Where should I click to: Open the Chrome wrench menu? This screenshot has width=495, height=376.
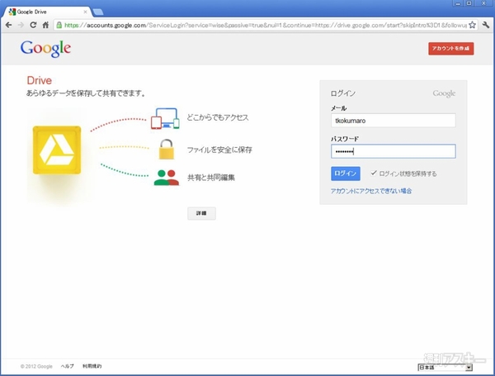(486, 25)
